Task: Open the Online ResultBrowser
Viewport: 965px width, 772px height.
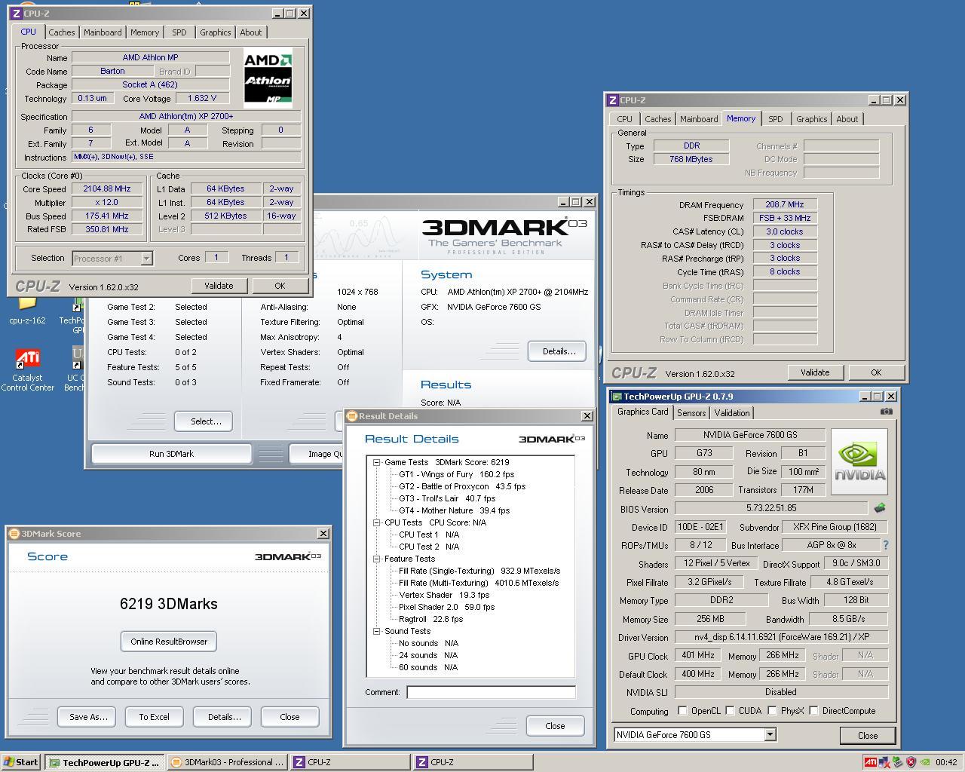Action: pyautogui.click(x=168, y=641)
